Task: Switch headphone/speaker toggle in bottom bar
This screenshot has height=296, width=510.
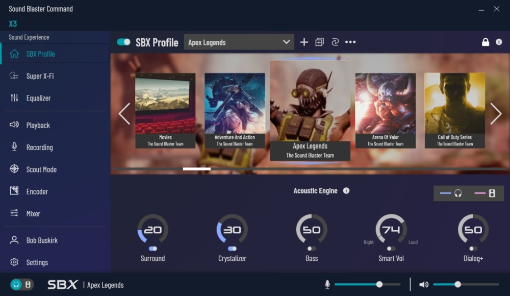Action: point(22,285)
